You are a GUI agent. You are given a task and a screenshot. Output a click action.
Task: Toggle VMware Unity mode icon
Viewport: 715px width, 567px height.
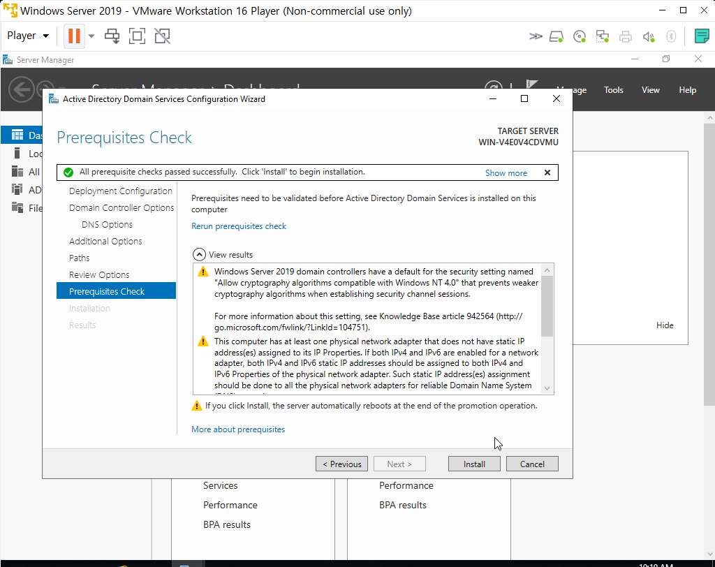tap(162, 36)
